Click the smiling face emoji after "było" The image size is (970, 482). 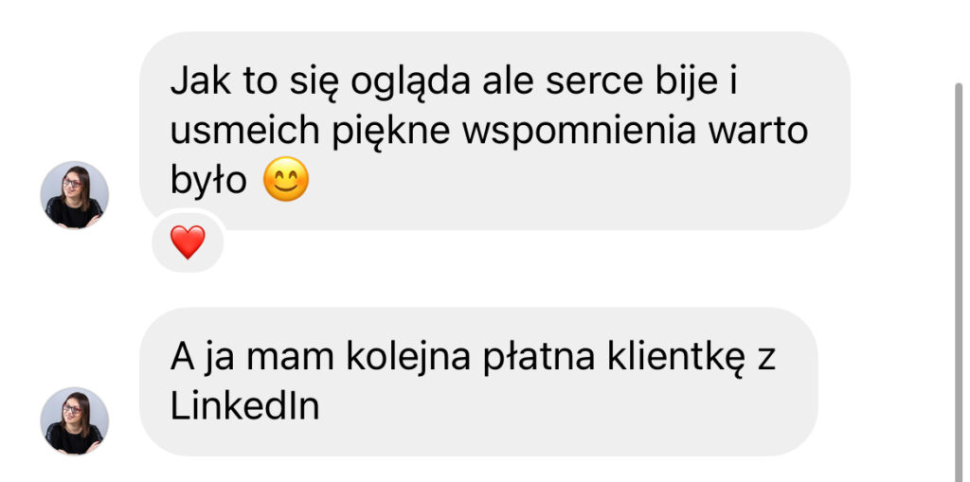coord(286,179)
